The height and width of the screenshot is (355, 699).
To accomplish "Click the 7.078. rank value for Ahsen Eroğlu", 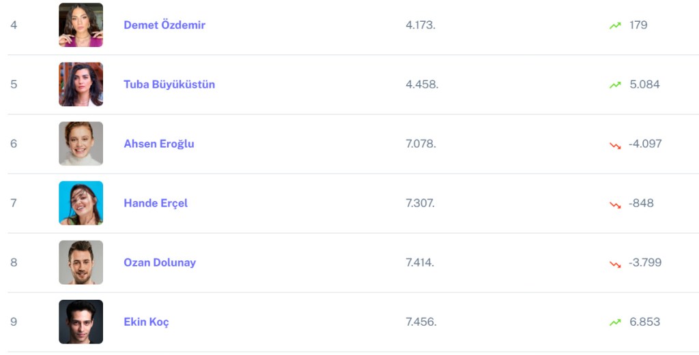I will (x=420, y=144).
